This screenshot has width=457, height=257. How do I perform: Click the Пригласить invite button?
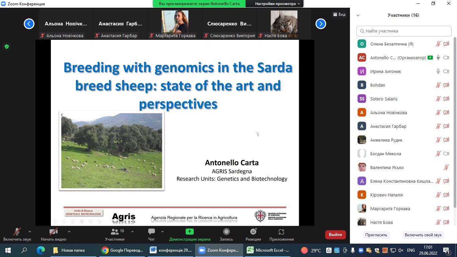point(376,235)
